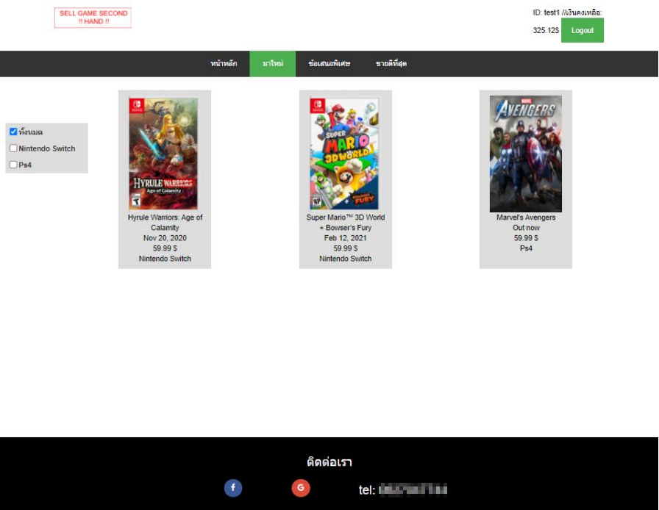
Task: Click Nintendo Switch label under Hyrule Warriors
Action: click(x=165, y=259)
